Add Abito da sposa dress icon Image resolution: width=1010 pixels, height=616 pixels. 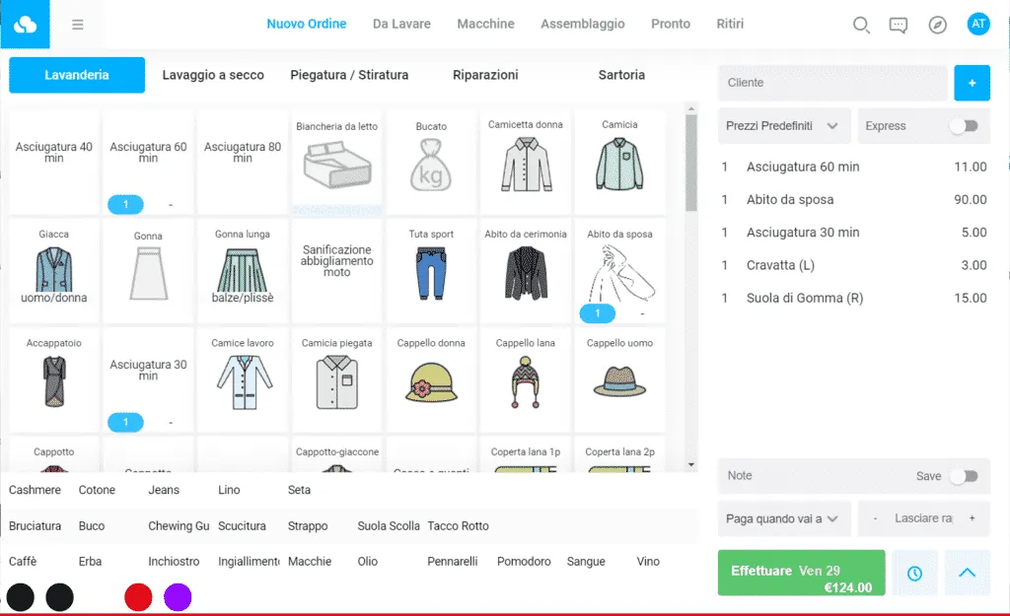pos(619,274)
